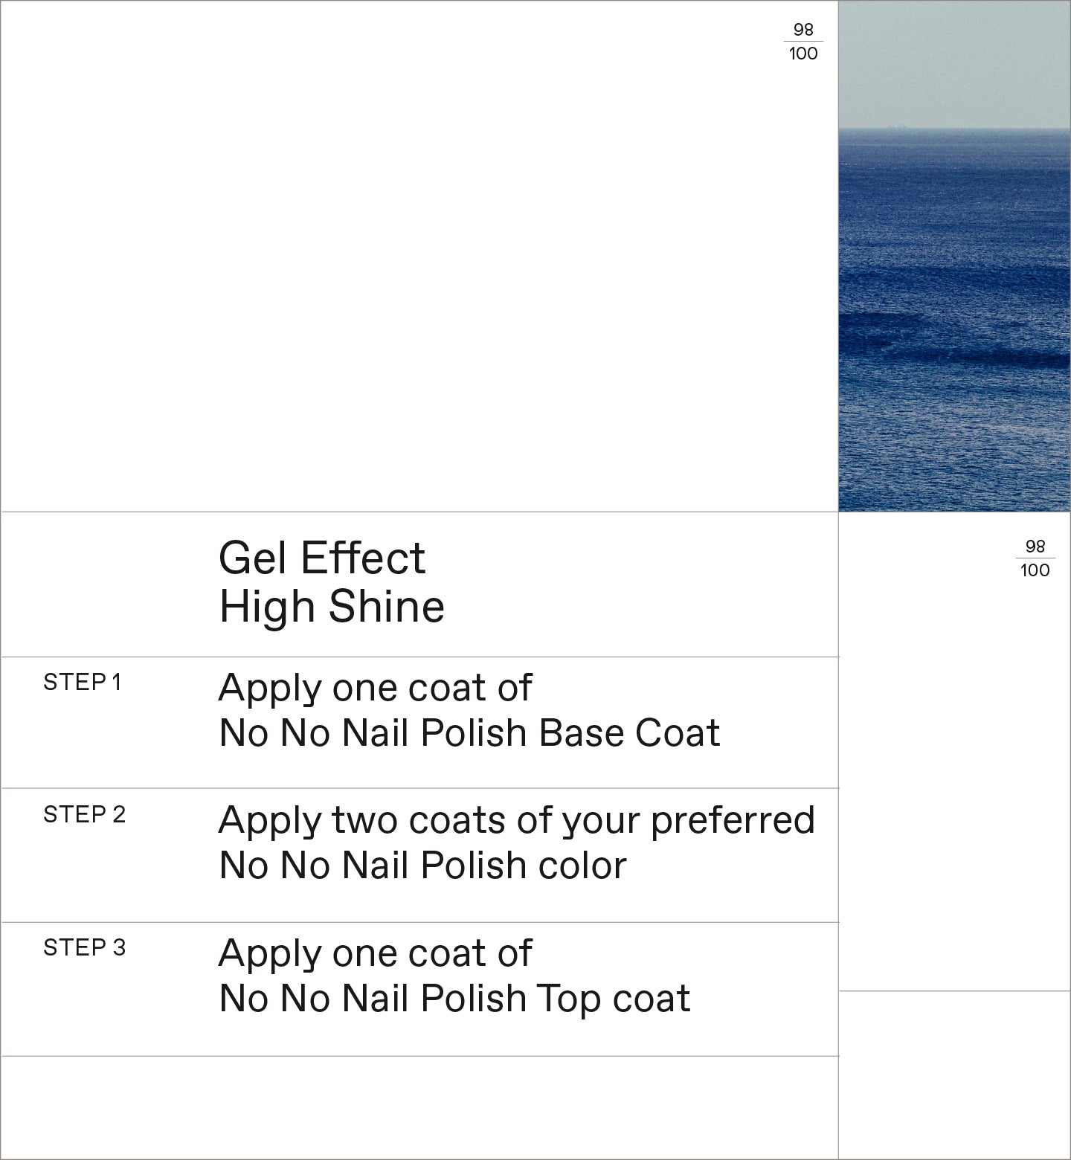Screen dimensions: 1071x1160
Task: Click the gray sky area of the photo
Action: tap(954, 63)
